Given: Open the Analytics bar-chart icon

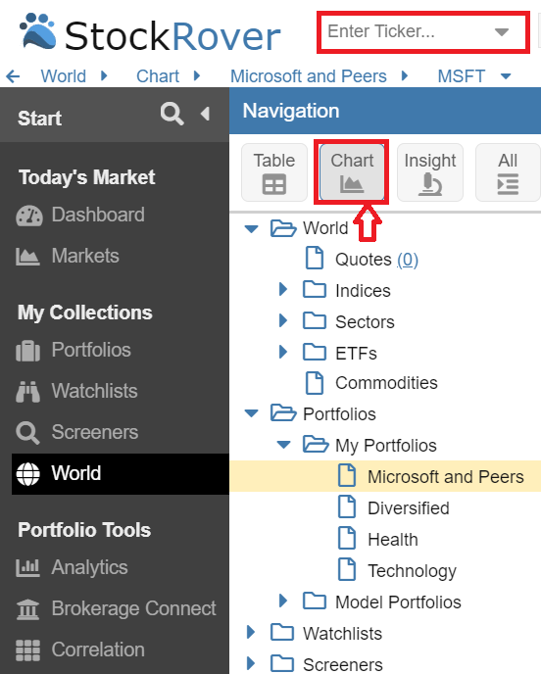Looking at the screenshot, I should coord(27,568).
